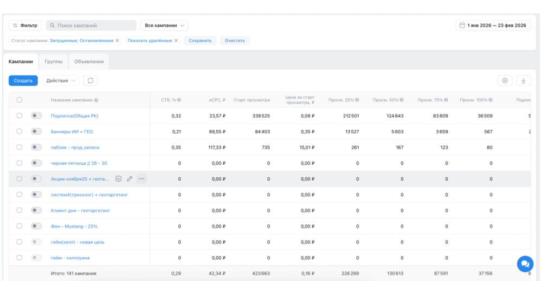Switch to the Объявления tab
The width and height of the screenshot is (542, 281).
89,62
